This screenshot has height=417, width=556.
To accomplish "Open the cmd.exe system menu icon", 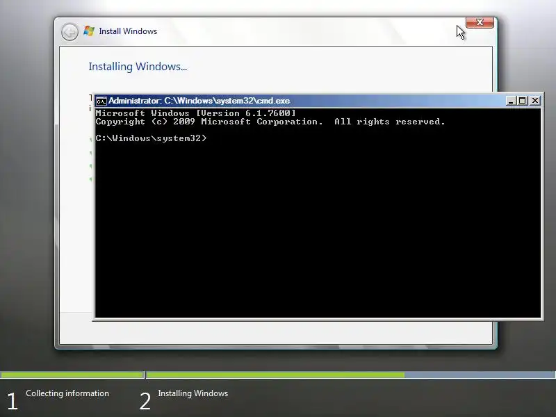I will [101, 101].
